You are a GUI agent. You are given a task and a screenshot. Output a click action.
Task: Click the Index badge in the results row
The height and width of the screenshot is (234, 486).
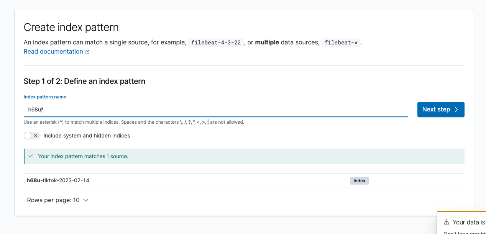(x=359, y=181)
